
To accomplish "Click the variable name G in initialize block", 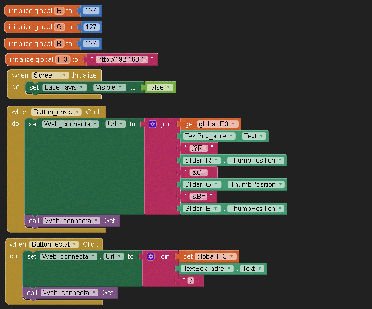I will tap(59, 27).
